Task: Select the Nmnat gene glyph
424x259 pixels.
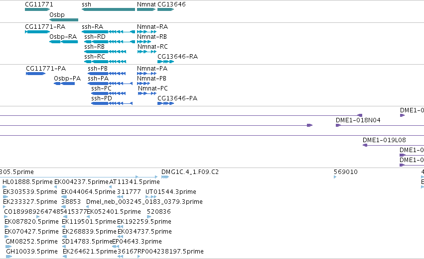Action: 146,9
